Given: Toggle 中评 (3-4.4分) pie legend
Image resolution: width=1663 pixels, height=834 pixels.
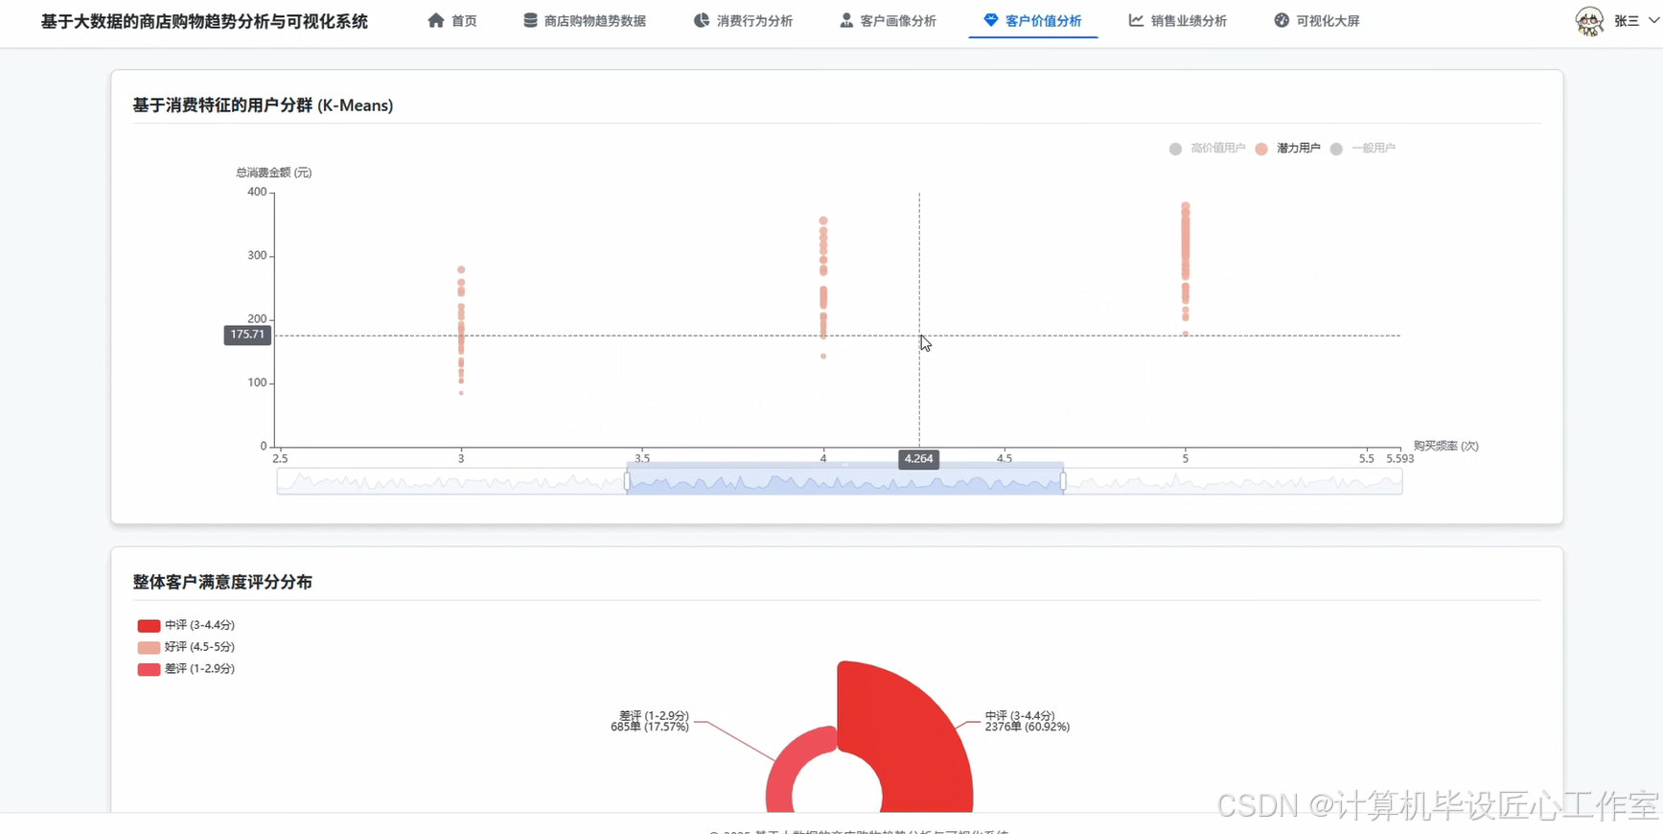Looking at the screenshot, I should 186,625.
